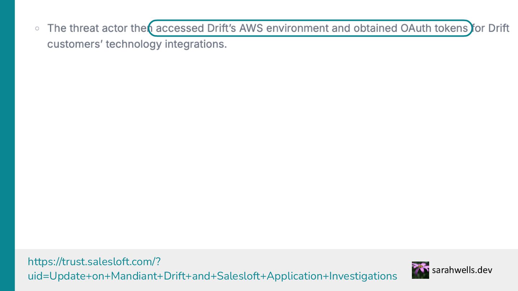518x291 pixels.
Task: Click 'Drift's' within the circled phrase
Action: pos(222,28)
